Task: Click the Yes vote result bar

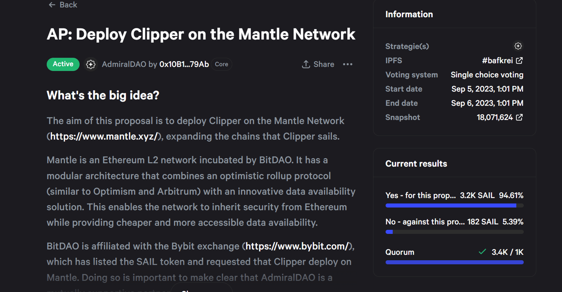Action: [x=454, y=205]
